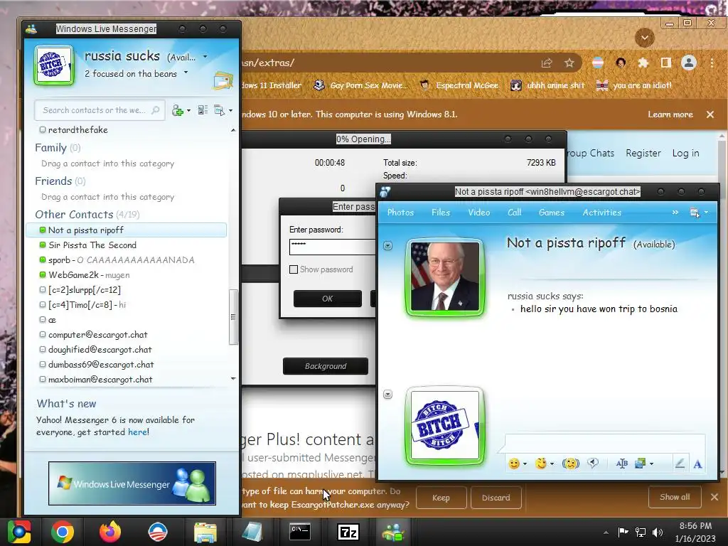Open the email inbox icon in Messenger
The width and height of the screenshot is (728, 546).
[x=223, y=80]
